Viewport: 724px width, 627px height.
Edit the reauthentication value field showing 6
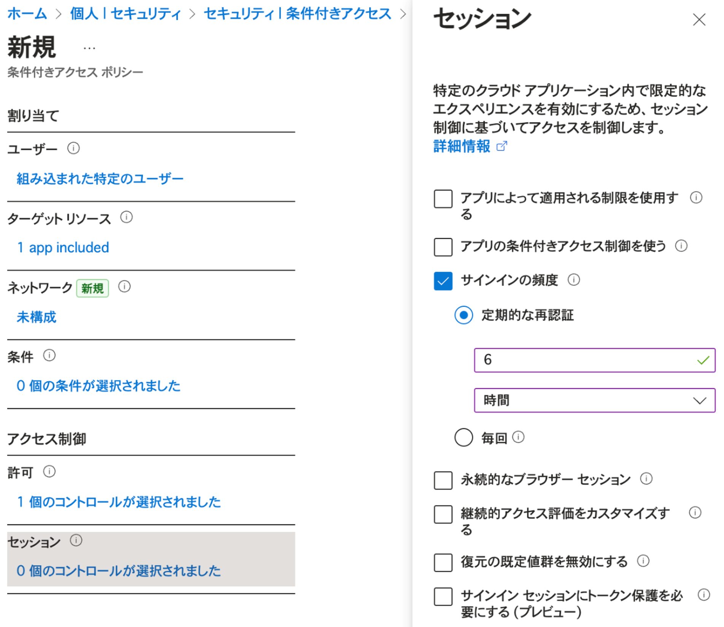(570, 360)
